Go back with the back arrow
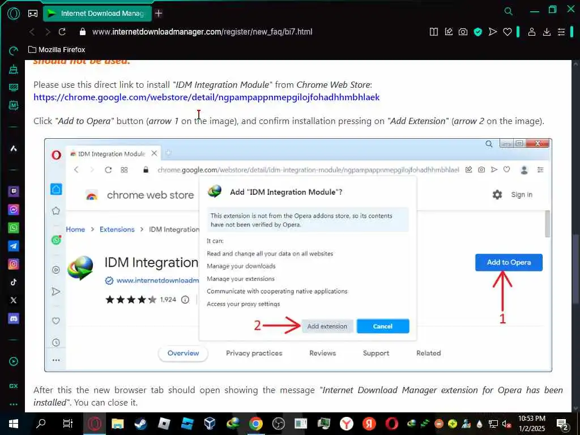Viewport: 580px width, 435px height. point(32,32)
